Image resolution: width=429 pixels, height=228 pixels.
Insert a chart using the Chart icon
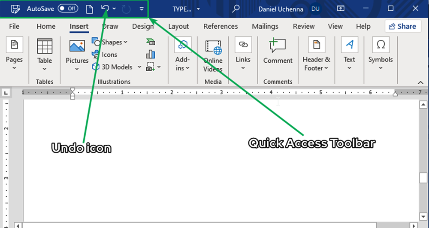151,54
